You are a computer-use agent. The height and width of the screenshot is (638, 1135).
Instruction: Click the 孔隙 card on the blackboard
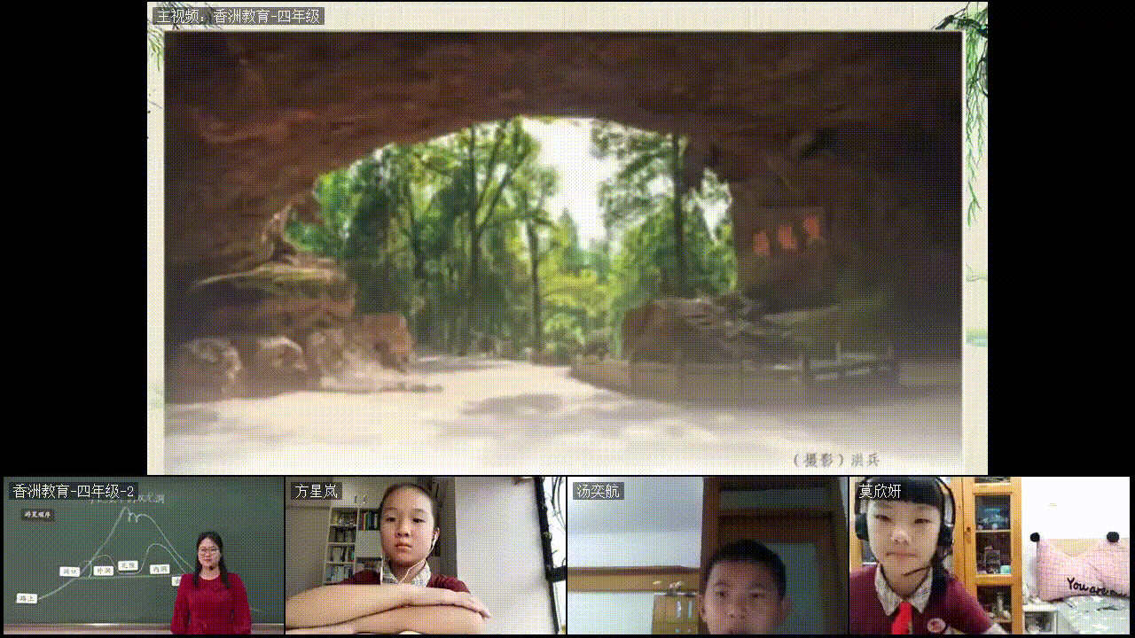(129, 564)
